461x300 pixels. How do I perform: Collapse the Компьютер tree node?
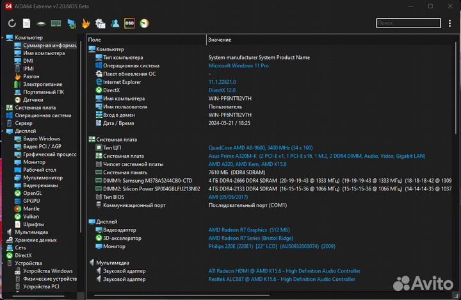pos(3,38)
